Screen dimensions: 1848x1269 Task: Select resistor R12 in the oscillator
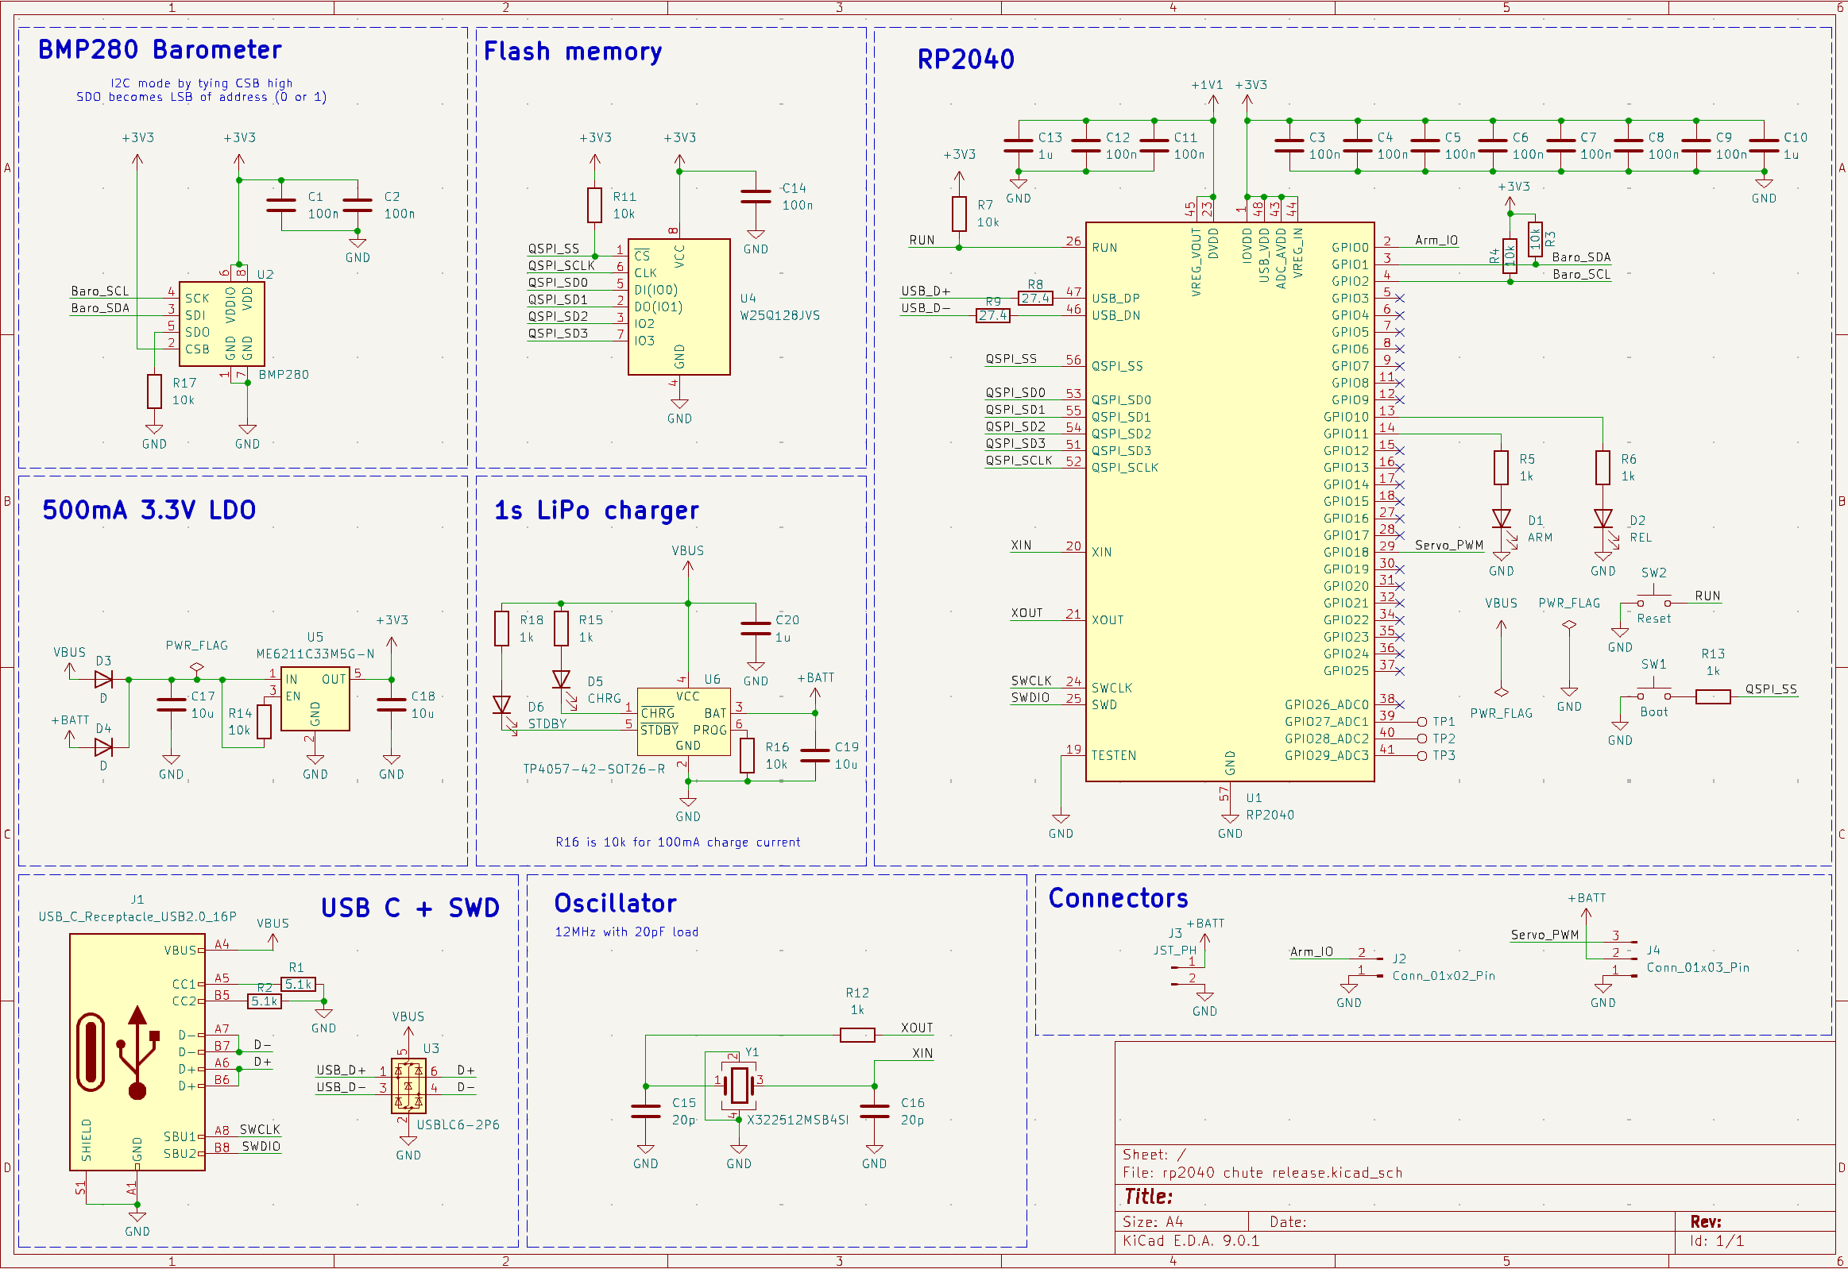856,1035
